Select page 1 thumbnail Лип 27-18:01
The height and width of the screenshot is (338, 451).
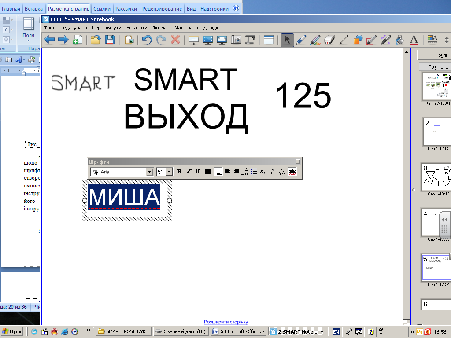click(437, 86)
